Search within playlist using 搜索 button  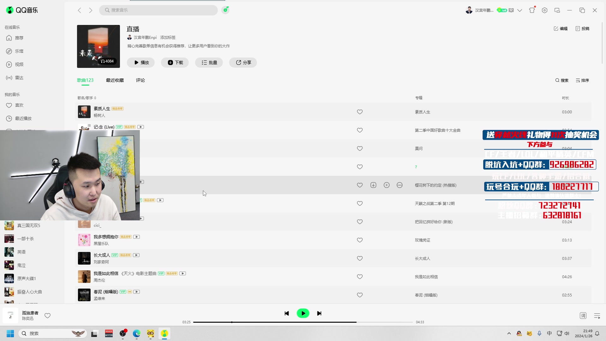[562, 81]
